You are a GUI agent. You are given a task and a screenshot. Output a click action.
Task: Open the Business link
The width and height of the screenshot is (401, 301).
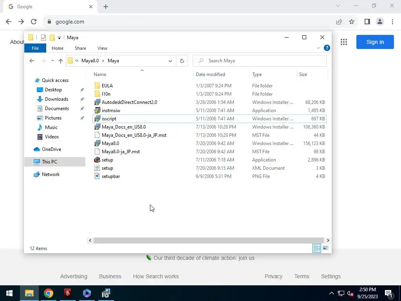click(x=110, y=276)
